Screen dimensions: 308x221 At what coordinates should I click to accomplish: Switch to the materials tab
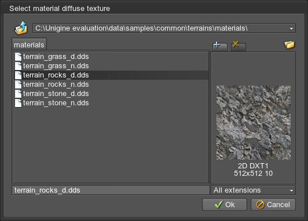(29, 45)
